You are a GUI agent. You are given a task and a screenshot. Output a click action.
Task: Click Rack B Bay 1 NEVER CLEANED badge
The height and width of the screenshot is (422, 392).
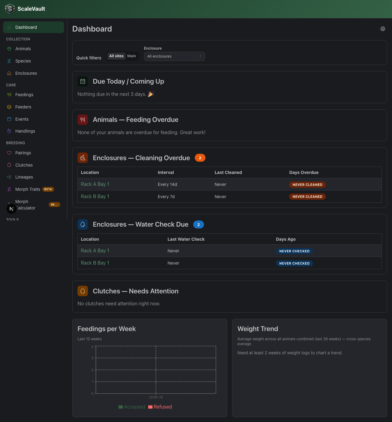tap(307, 197)
